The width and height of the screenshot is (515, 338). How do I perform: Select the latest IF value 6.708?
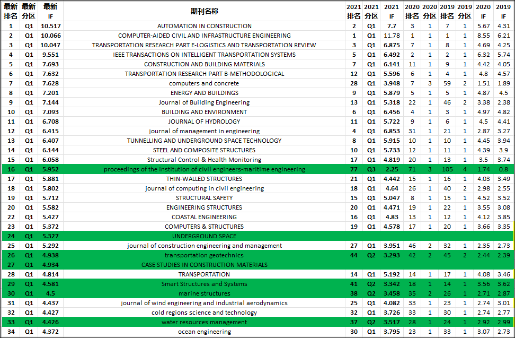click(x=50, y=122)
